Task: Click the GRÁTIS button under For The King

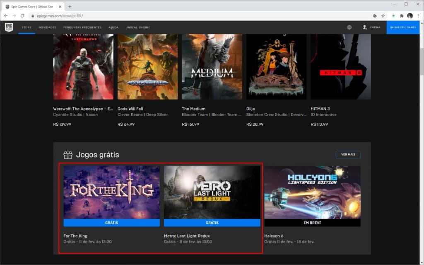Action: pyautogui.click(x=112, y=223)
